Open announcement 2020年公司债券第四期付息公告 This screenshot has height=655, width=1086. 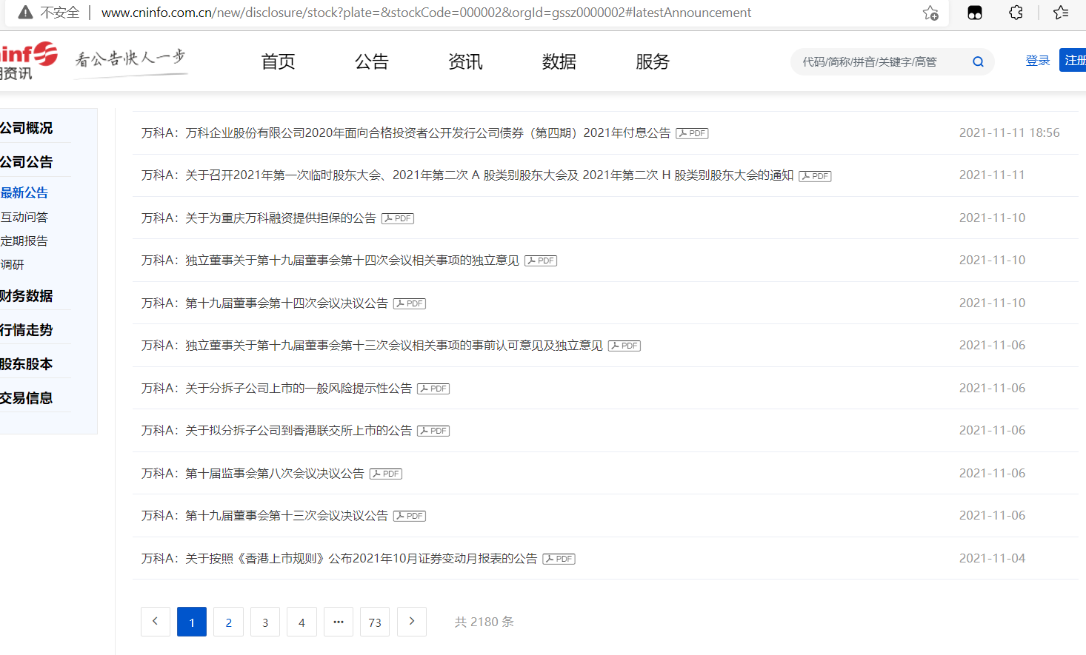coord(406,133)
